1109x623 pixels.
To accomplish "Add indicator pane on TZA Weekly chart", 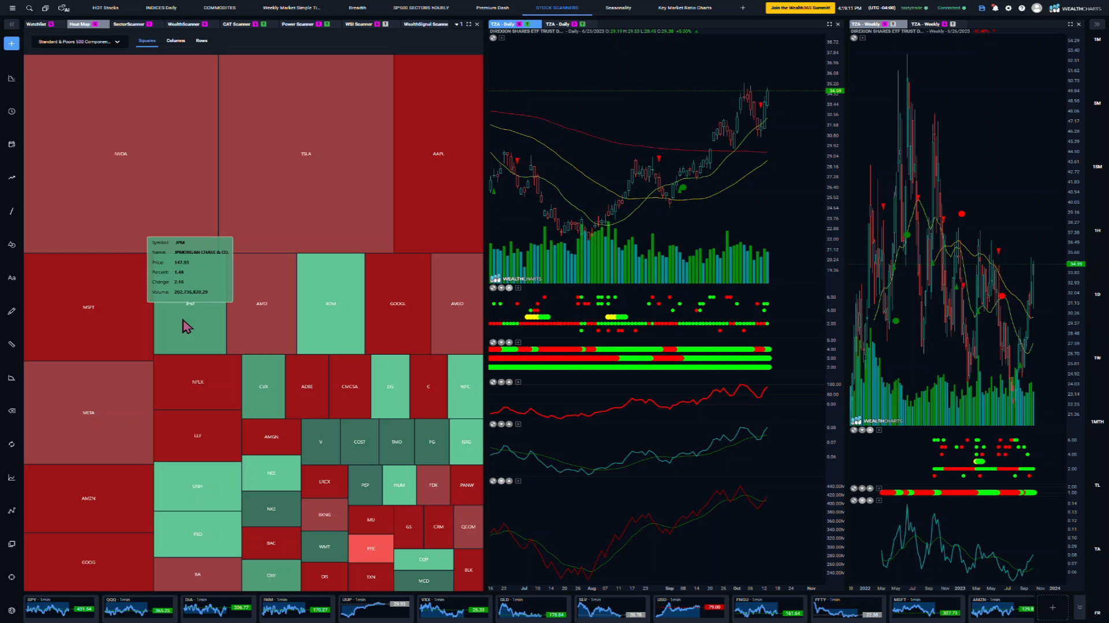I will [x=862, y=38].
